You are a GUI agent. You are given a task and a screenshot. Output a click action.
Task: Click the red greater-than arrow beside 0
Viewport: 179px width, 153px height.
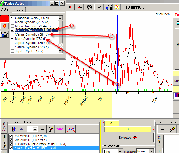click(x=152, y=129)
